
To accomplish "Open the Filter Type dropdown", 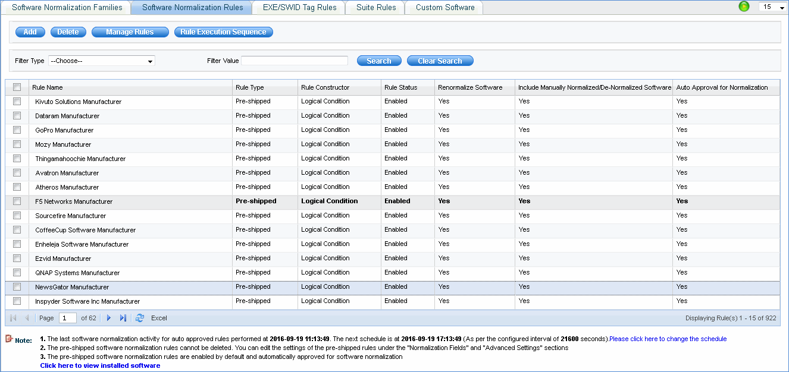I will coord(101,61).
